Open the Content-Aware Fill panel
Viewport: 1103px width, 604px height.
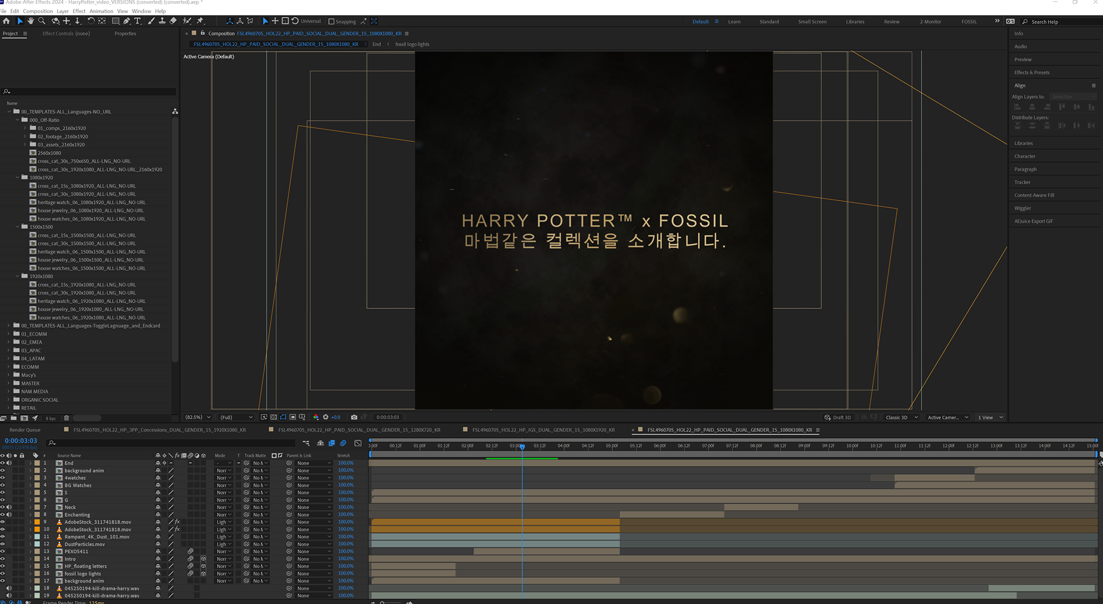point(1034,195)
